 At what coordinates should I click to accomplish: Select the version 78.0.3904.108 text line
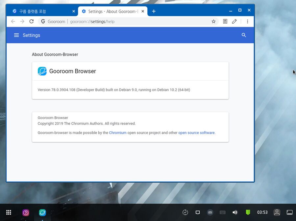coord(114,90)
